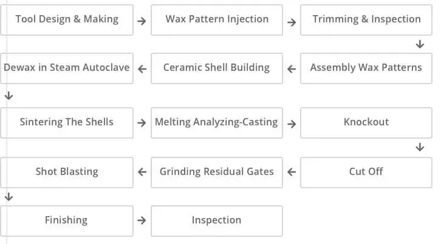Screen dimensions: 441x244
Task: Click down arrow below Dewax in Steam Autoclave
Action: pos(9,96)
